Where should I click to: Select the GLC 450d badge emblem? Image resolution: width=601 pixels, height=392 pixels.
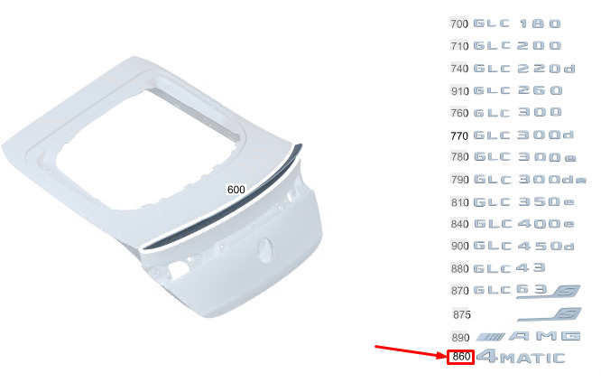click(523, 246)
